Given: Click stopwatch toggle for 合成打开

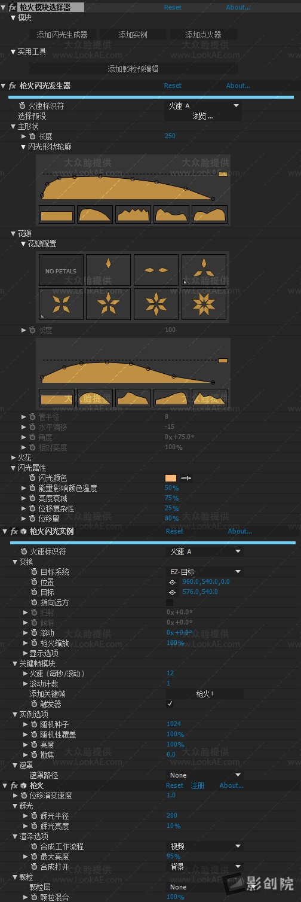Looking at the screenshot, I should tap(34, 866).
